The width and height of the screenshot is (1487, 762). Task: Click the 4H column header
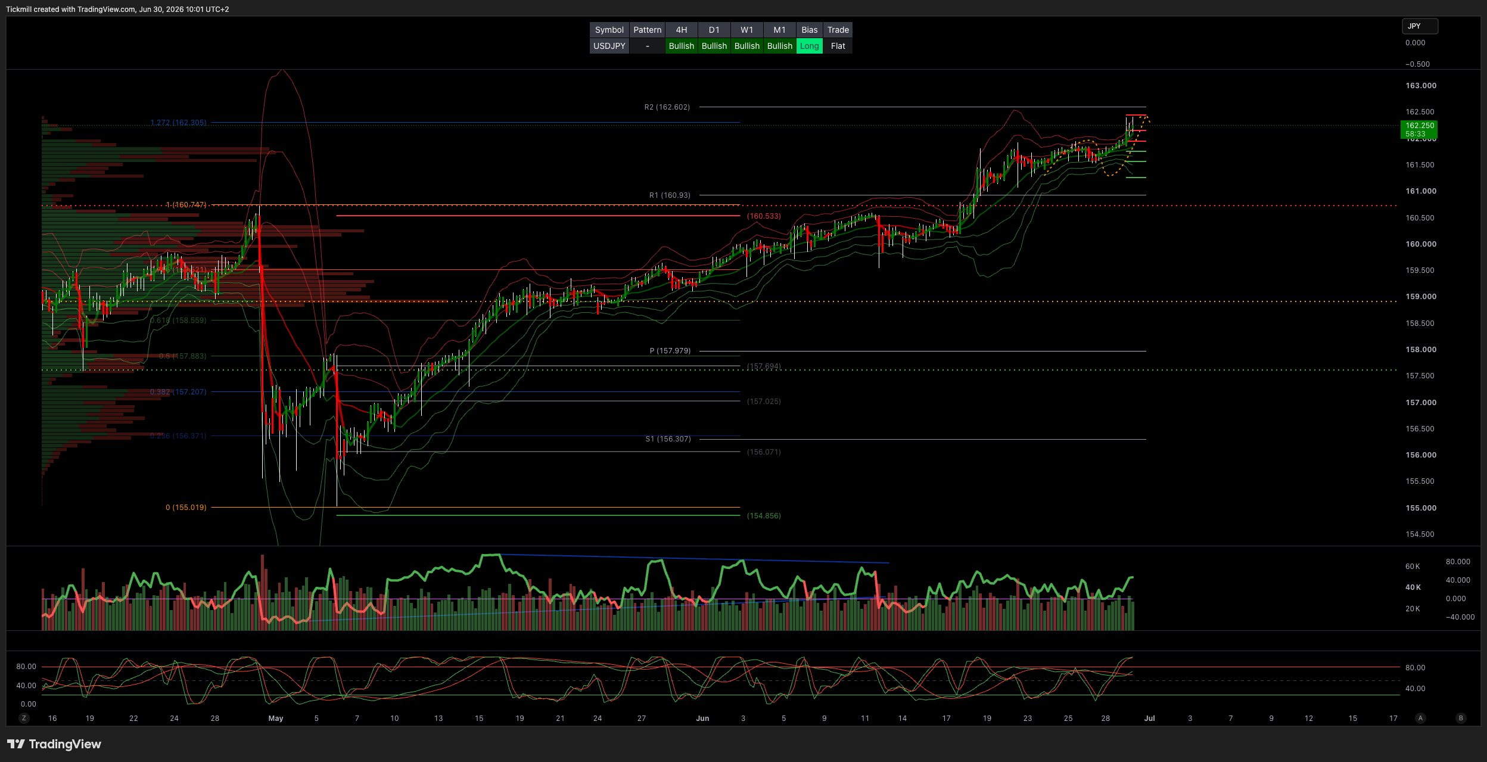(x=682, y=30)
